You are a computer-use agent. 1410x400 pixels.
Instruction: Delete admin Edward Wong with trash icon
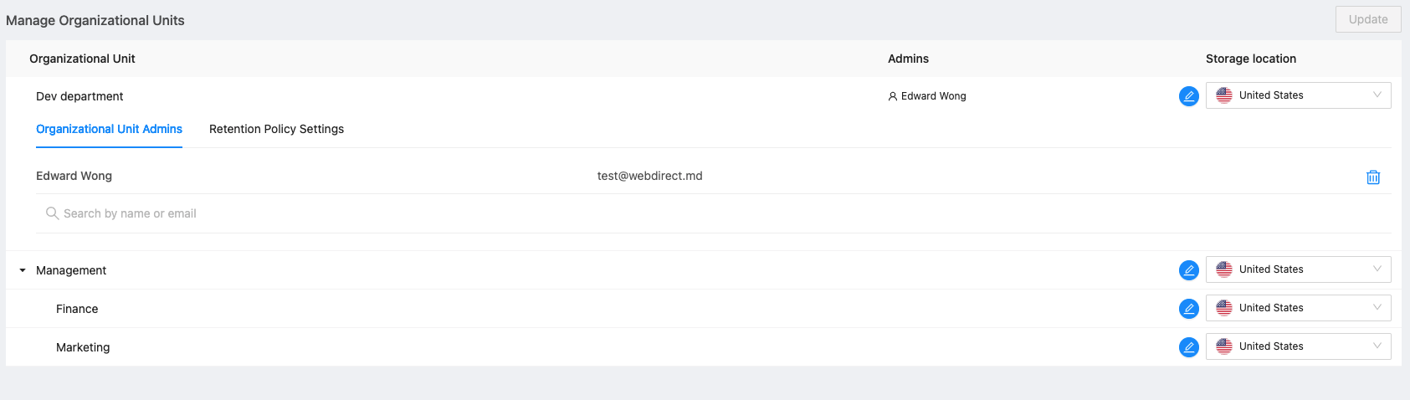[x=1372, y=177]
